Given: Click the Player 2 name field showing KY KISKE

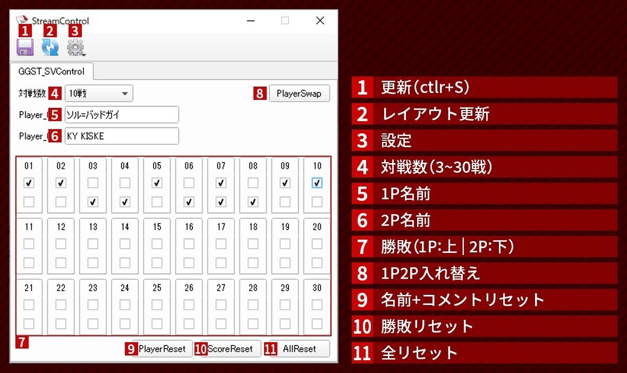Looking at the screenshot, I should point(122,136).
